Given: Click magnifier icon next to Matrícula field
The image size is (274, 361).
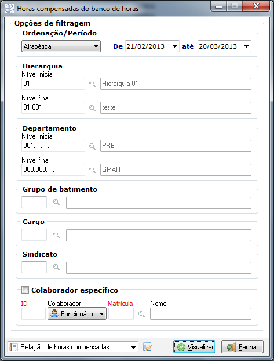Looking at the screenshot, I should [x=141, y=314].
